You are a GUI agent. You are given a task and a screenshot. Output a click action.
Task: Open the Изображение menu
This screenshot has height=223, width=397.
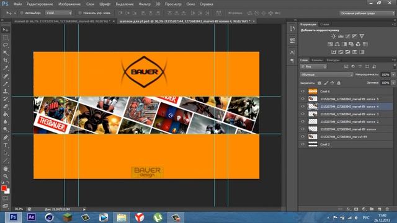(x=69, y=4)
